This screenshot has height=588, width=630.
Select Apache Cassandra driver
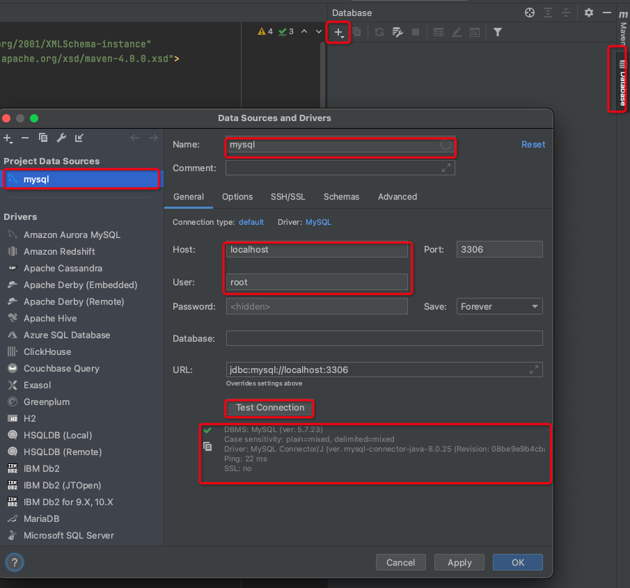point(63,269)
